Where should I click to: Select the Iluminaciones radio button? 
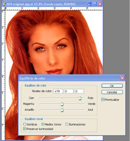click(67, 124)
